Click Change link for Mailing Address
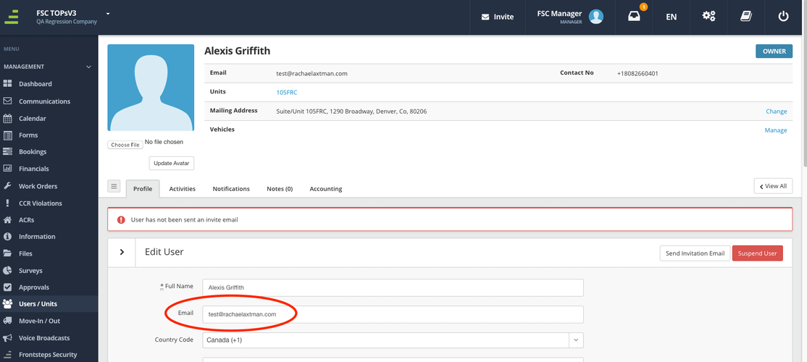 (x=776, y=111)
